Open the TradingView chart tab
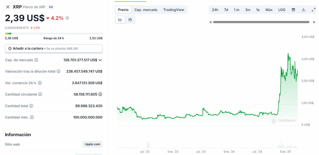The width and height of the screenshot is (319, 155). [174, 10]
